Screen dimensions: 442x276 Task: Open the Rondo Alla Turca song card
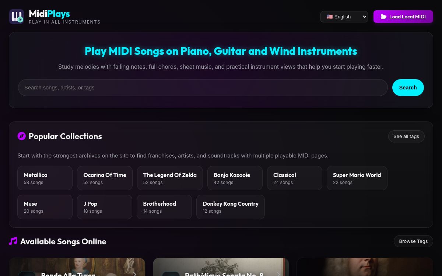click(x=77, y=267)
